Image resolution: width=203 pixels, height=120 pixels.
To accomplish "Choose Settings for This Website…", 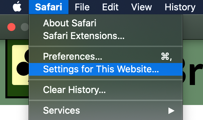I will (106, 69).
